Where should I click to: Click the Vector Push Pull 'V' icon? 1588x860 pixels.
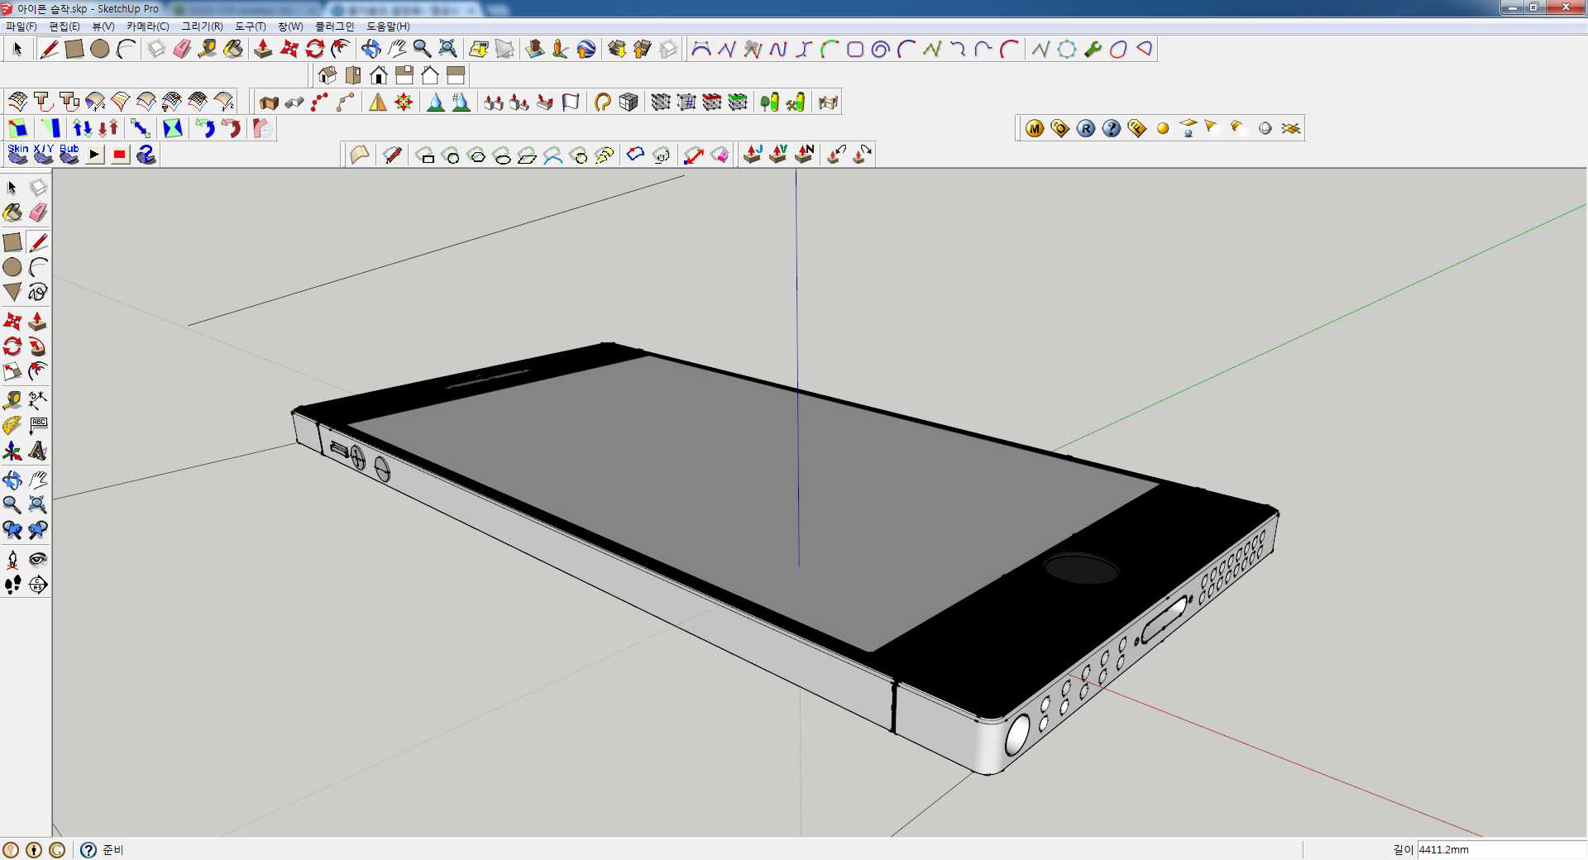(778, 155)
